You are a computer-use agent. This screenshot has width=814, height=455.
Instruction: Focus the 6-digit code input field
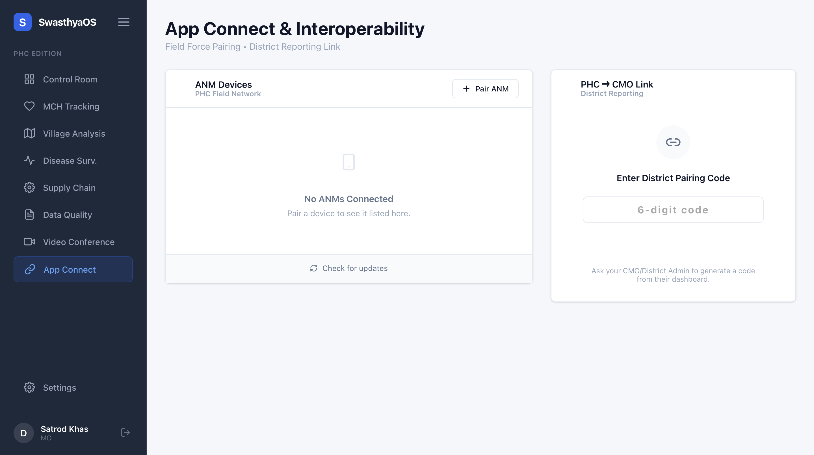click(x=673, y=210)
